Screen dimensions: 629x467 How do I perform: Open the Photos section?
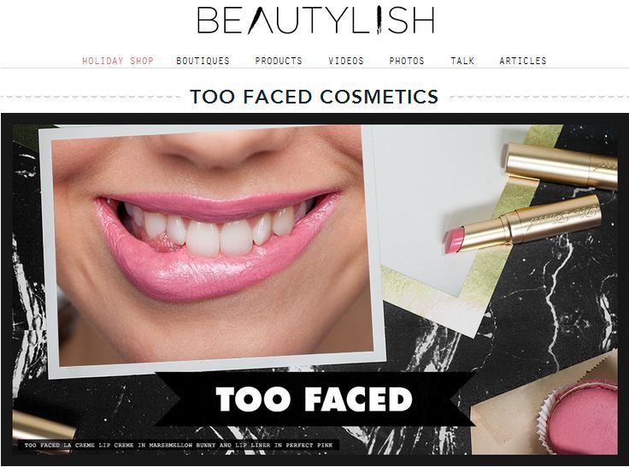407,61
